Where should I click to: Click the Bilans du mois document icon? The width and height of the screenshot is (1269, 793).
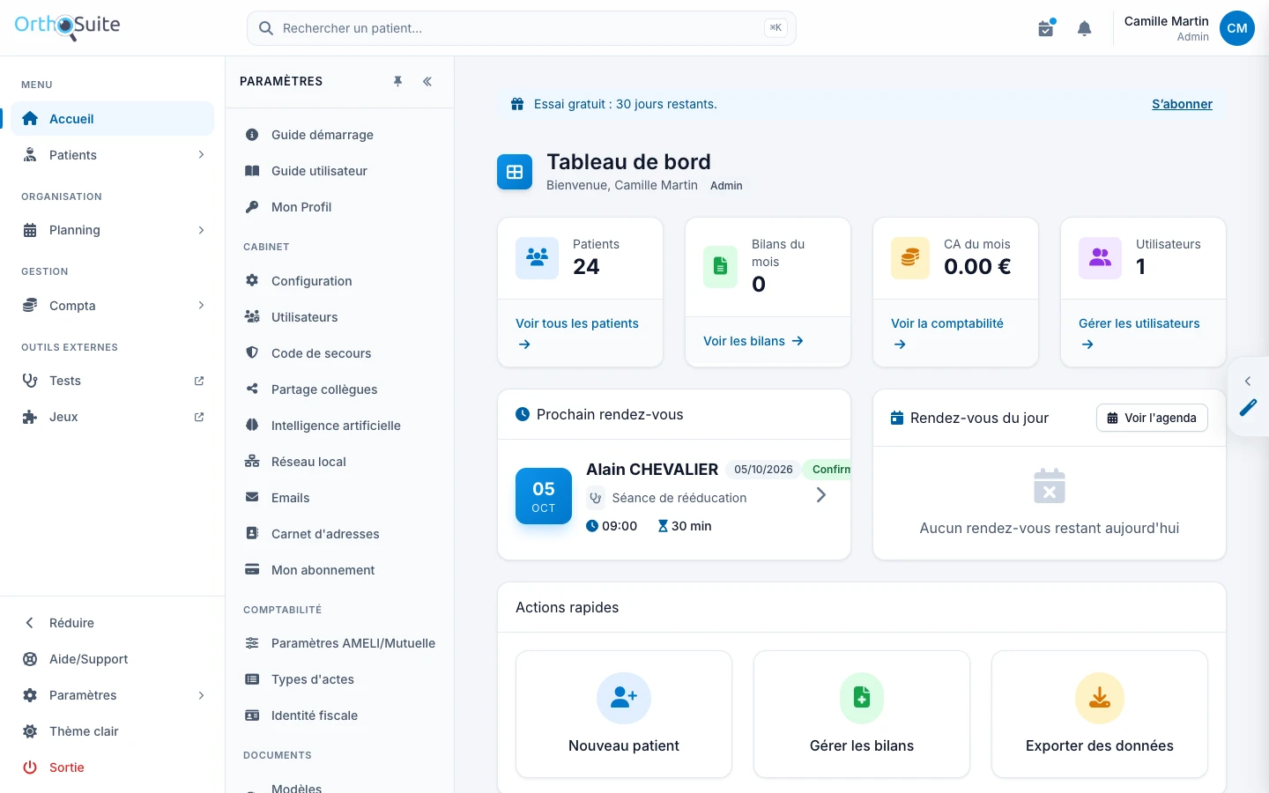720,266
